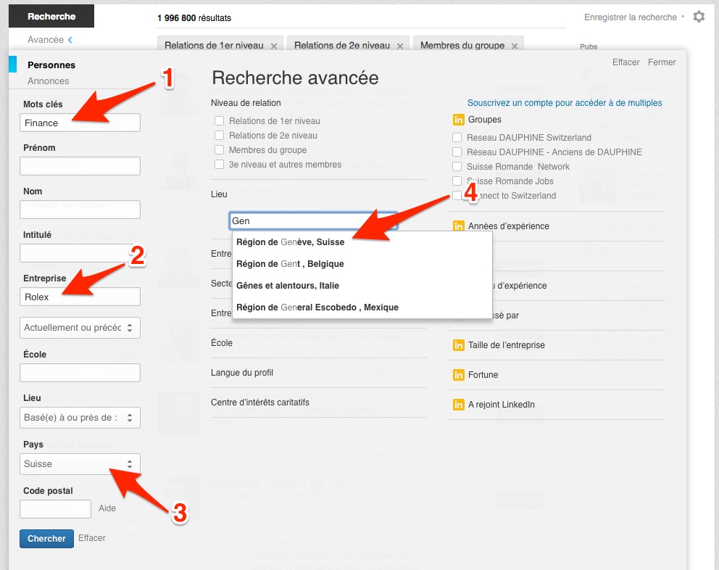Remove the Relations de 2e niveau filter tag
The height and width of the screenshot is (570, 719).
(400, 46)
